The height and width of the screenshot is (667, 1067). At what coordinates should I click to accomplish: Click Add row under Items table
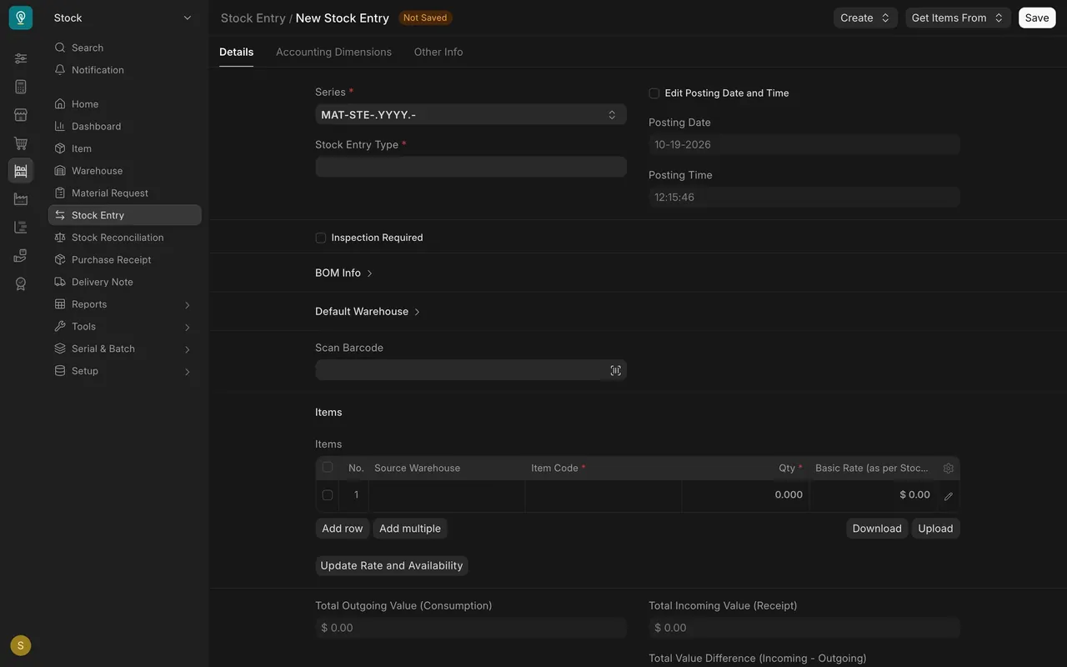click(x=343, y=529)
